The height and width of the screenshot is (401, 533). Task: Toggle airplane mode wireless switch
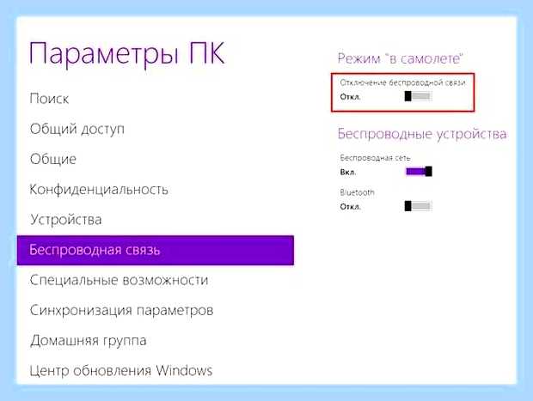pos(418,96)
